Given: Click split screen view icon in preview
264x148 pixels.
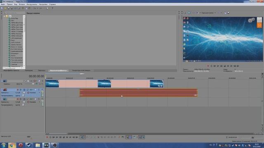Looking at the screenshot, I should point(197,13).
